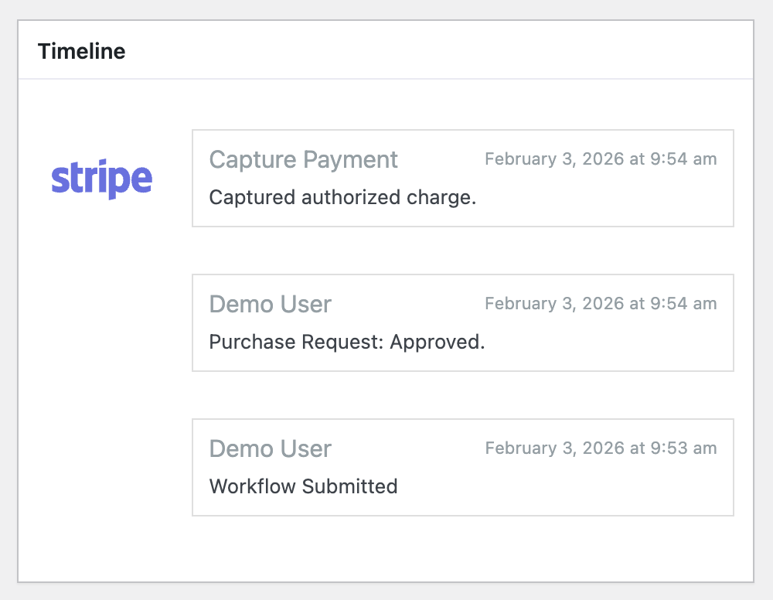Screen dimensions: 773x600
Task: Click the Timeline panel heading
Action: pos(81,52)
